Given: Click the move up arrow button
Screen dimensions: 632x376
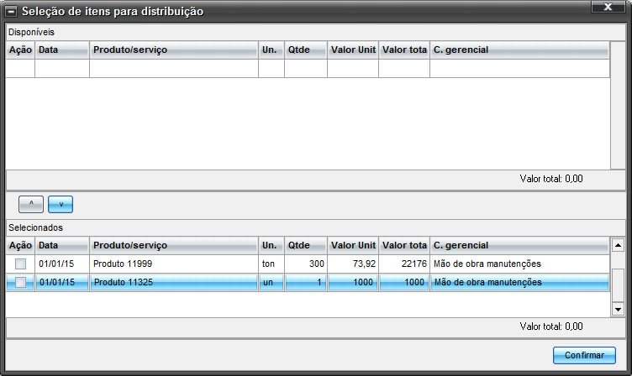Looking at the screenshot, I should (31, 204).
